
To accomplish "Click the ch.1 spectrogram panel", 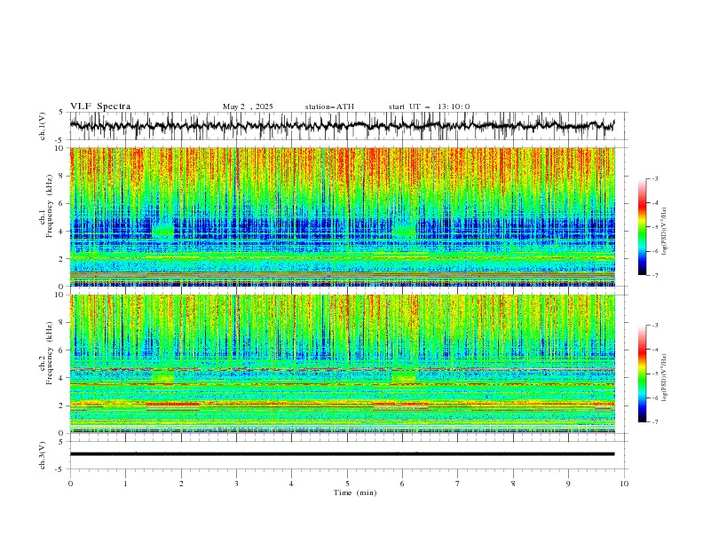I will click(x=342, y=216).
